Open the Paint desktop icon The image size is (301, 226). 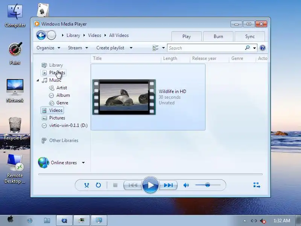pyautogui.click(x=15, y=53)
